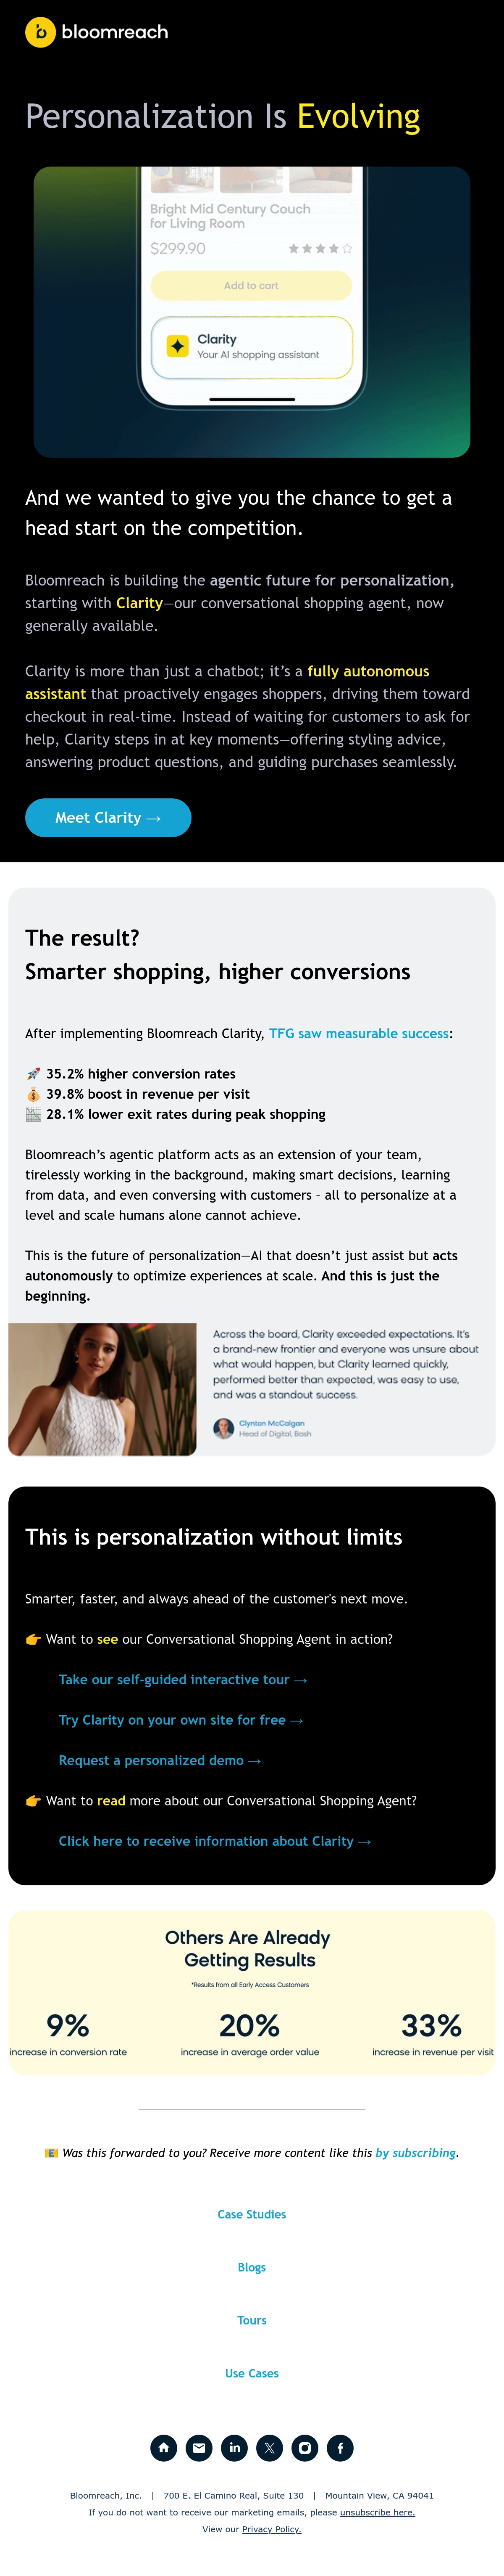Click the by subscribing link
Viewport: 504px width, 2576px height.
pos(415,2152)
